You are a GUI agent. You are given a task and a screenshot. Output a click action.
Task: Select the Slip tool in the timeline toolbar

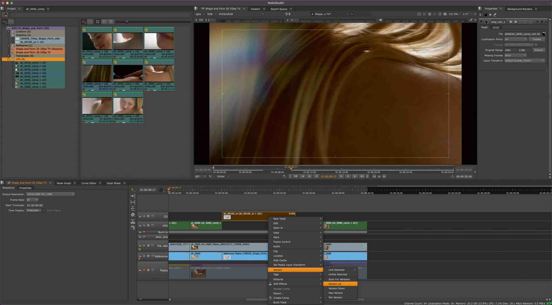coord(133,202)
